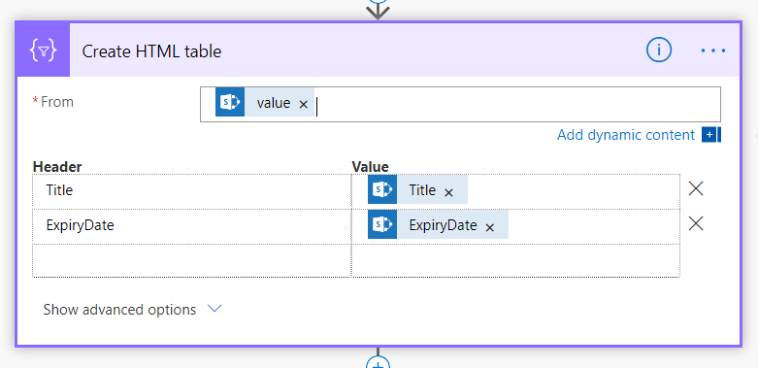Image resolution: width=758 pixels, height=368 pixels.
Task: Click the SharePoint icon on the value token
Action: pyautogui.click(x=230, y=103)
